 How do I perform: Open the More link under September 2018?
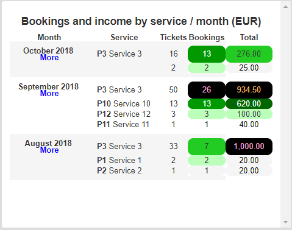[x=49, y=94]
